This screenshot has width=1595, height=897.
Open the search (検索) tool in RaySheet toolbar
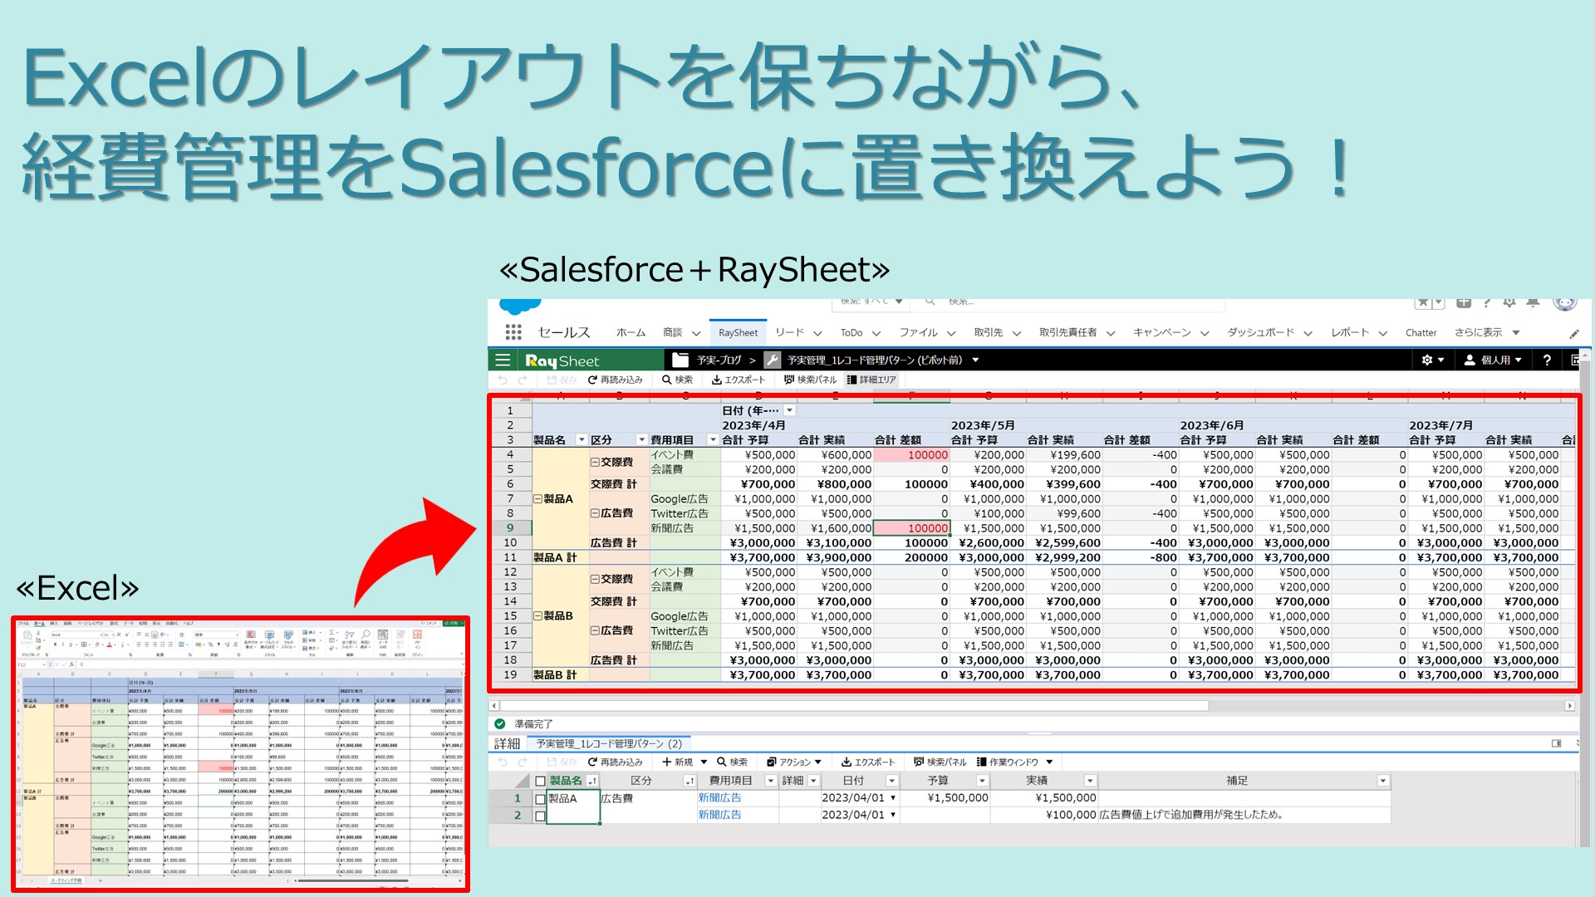click(x=667, y=380)
